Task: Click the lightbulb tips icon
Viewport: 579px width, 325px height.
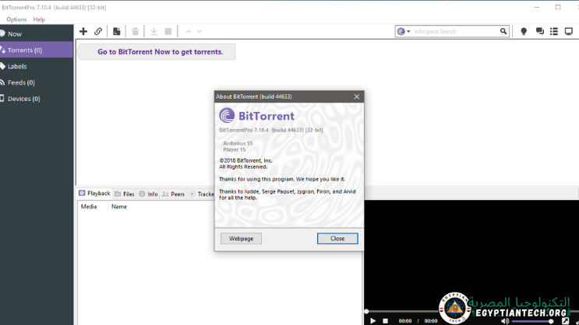Action: click(x=524, y=31)
